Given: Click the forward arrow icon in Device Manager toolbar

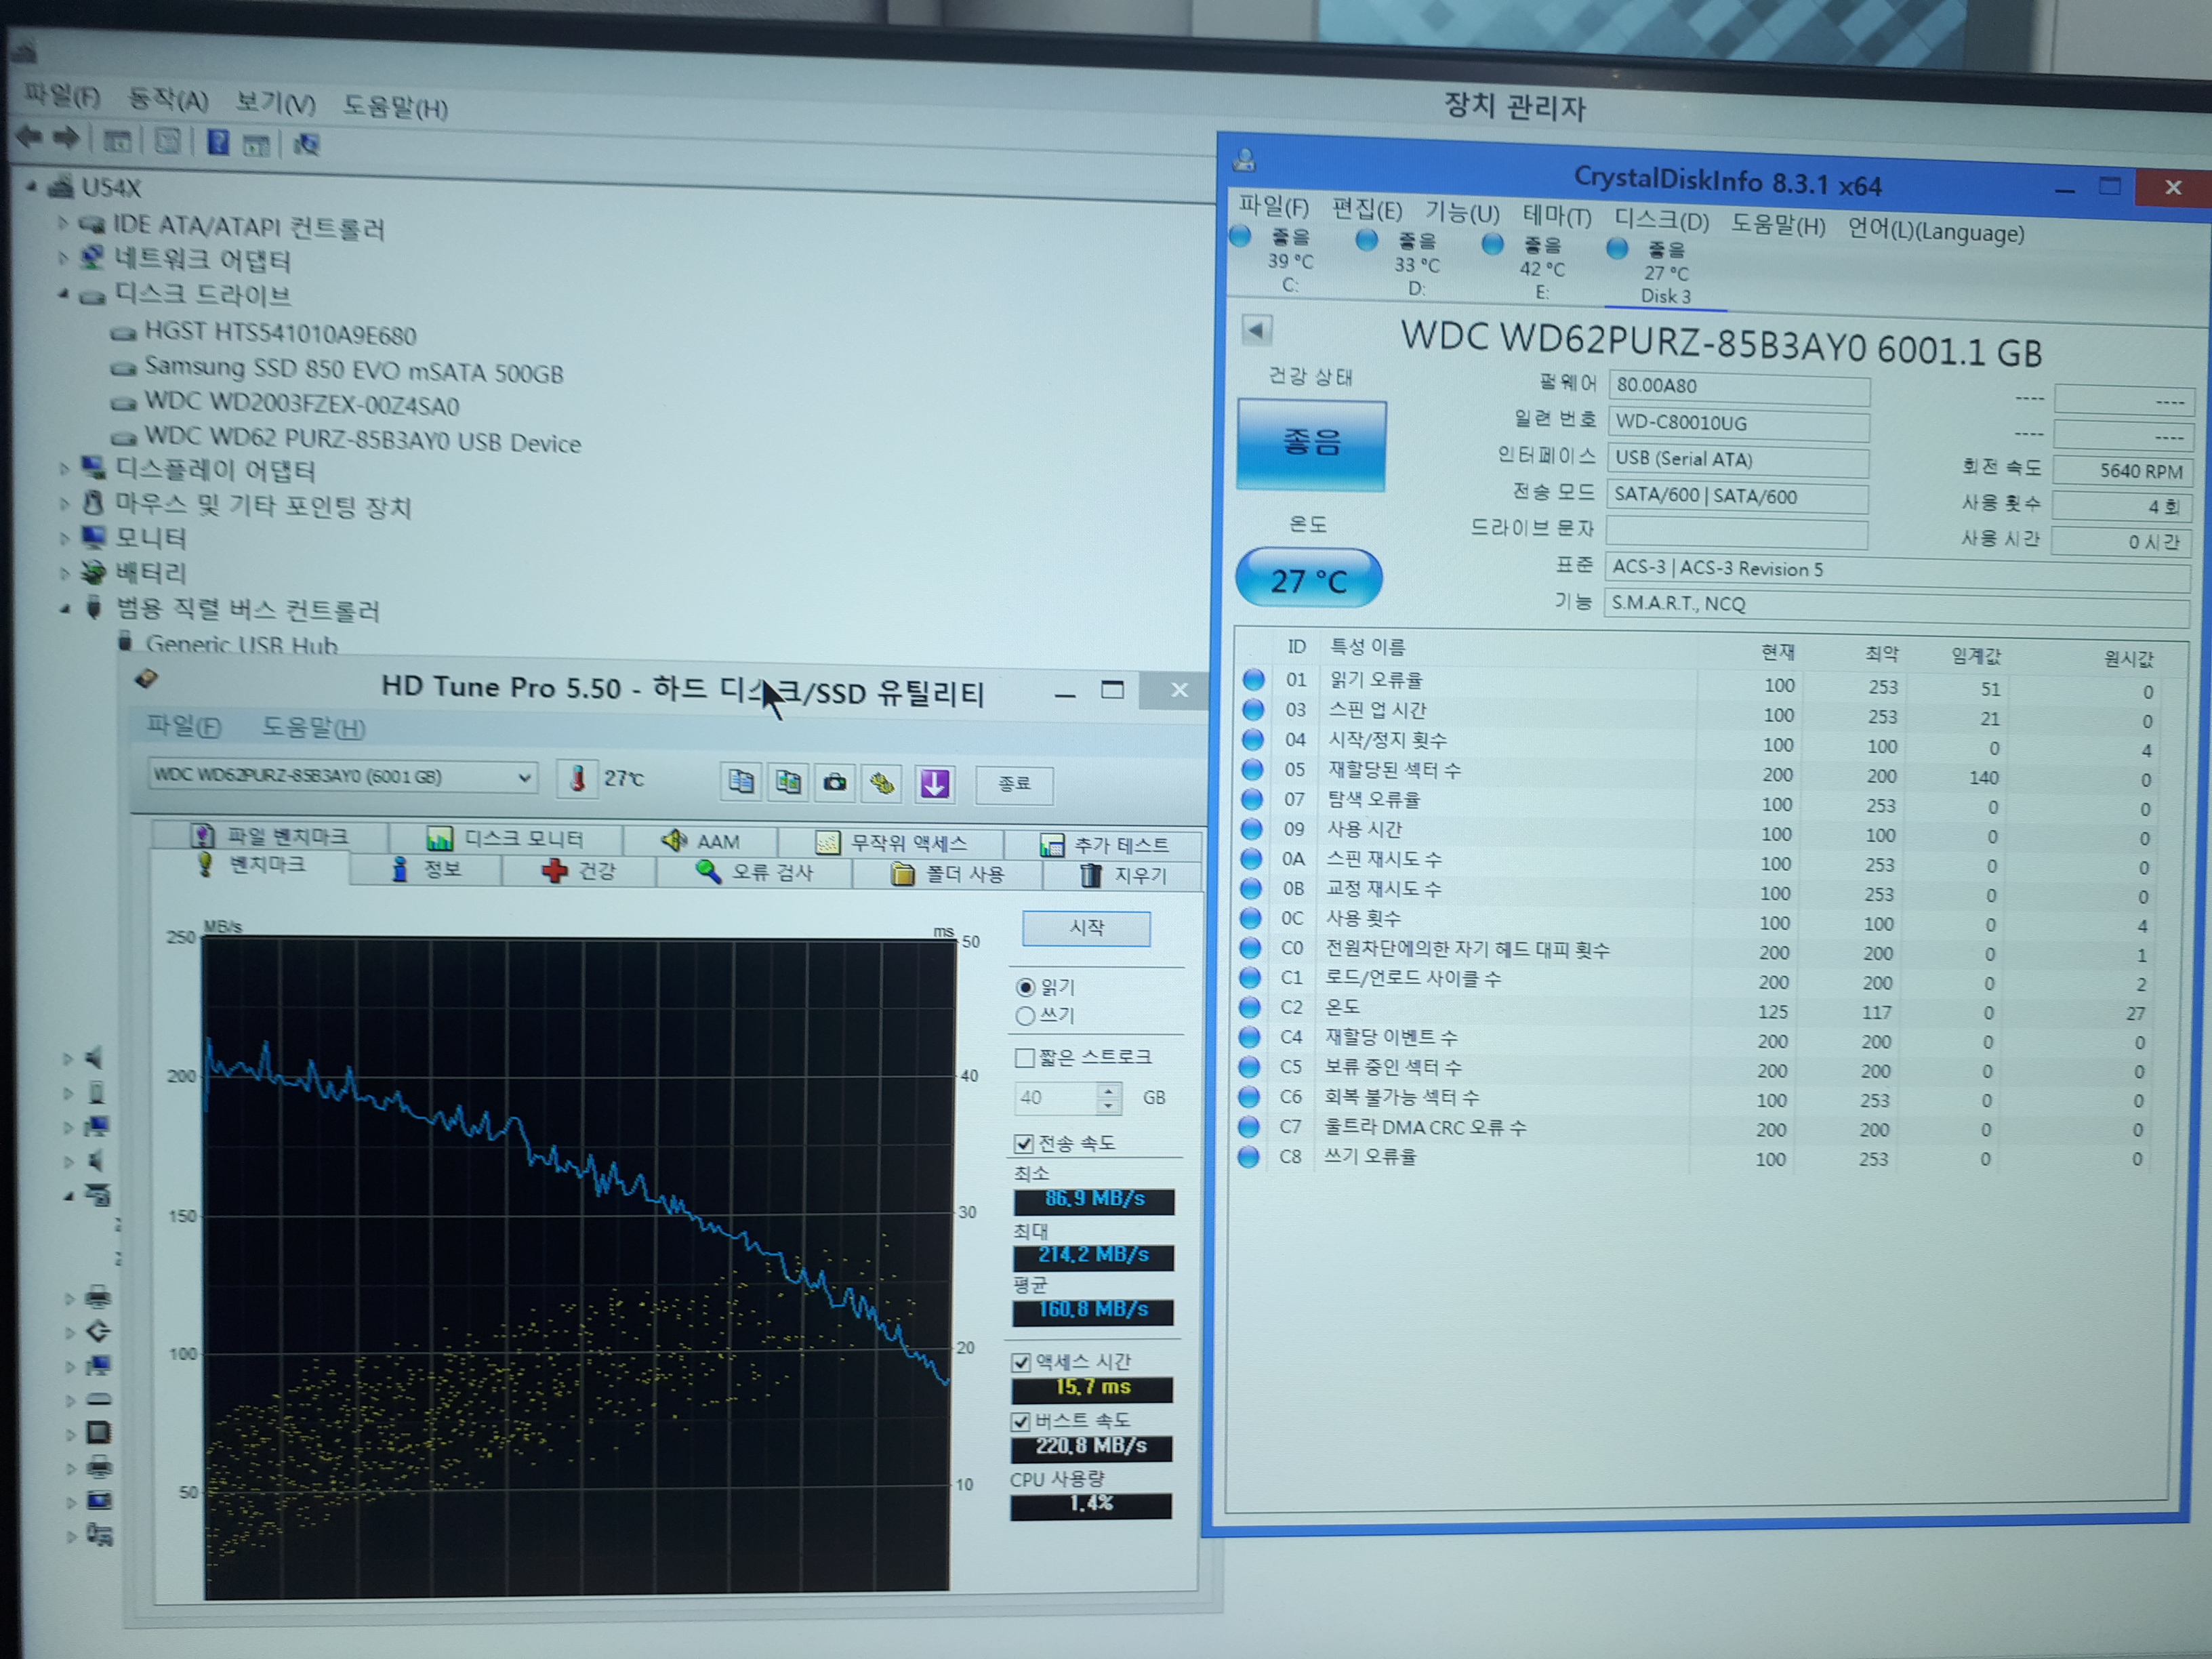Looking at the screenshot, I should point(66,138).
